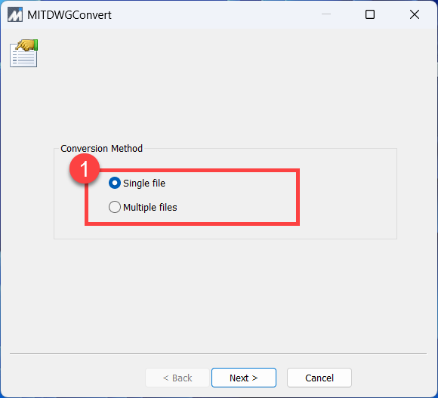Select the Multiple files radio button circle
The width and height of the screenshot is (438, 398).
(x=115, y=207)
